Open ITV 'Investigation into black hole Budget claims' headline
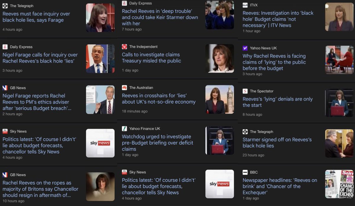Image resolution: width=355 pixels, height=206 pixels. [x=278, y=19]
